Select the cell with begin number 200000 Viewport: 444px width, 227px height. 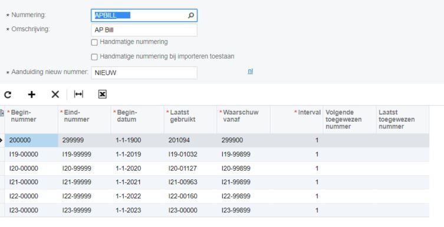31,141
